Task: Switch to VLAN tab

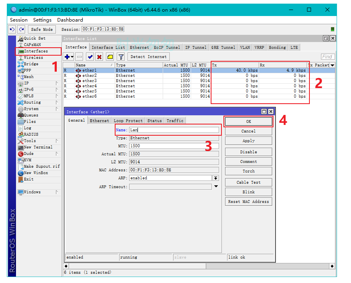Action: pos(245,48)
